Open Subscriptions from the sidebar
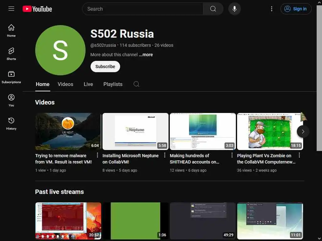322x241 pixels. coord(11,77)
